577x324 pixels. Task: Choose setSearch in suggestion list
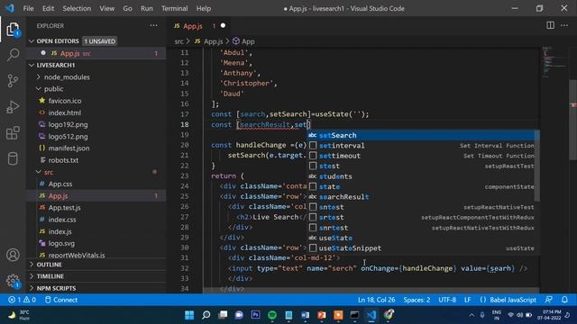pos(423,135)
